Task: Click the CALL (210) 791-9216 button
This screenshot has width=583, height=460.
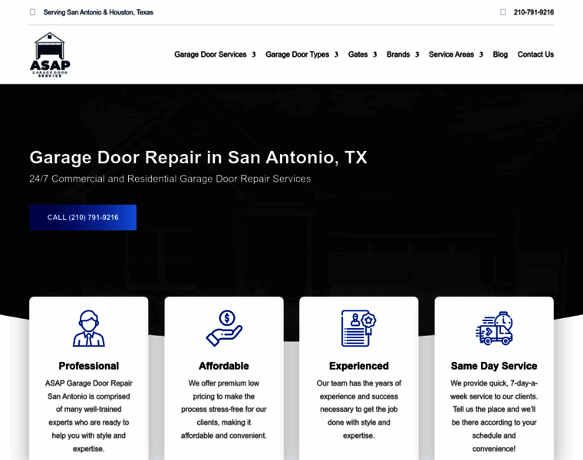Action: coord(83,218)
